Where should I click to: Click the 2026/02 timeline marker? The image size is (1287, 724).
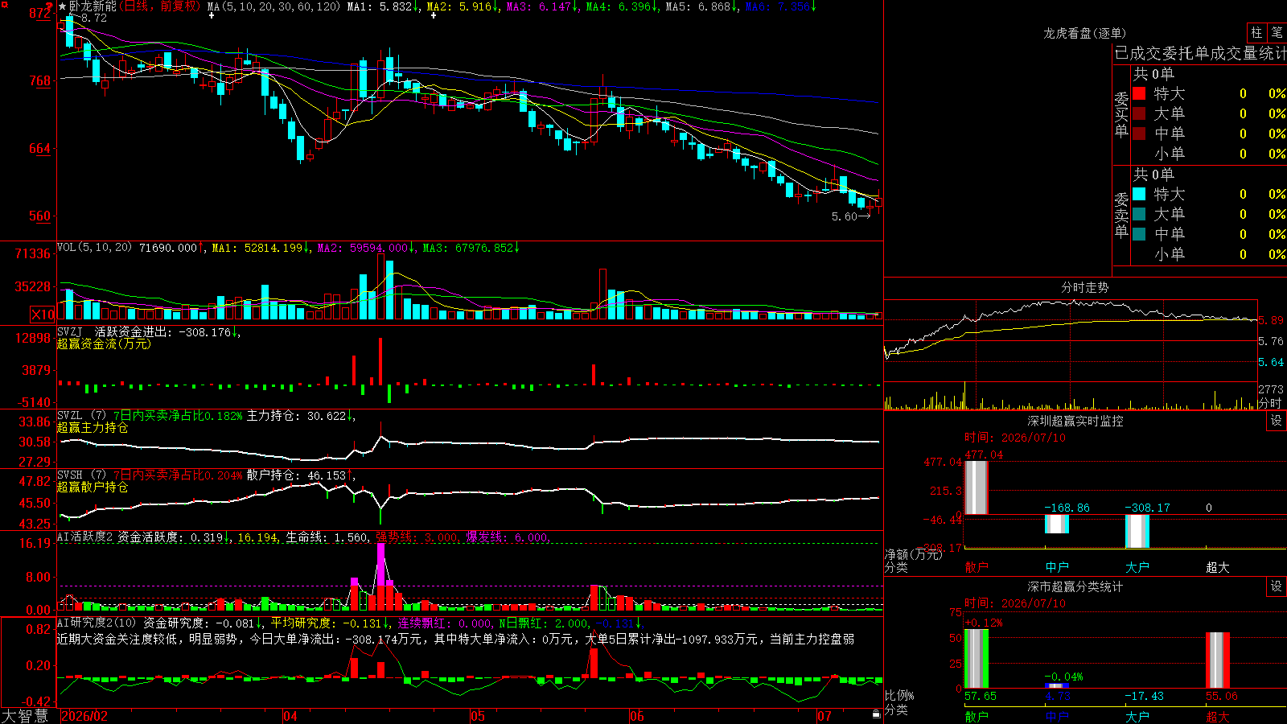84,716
